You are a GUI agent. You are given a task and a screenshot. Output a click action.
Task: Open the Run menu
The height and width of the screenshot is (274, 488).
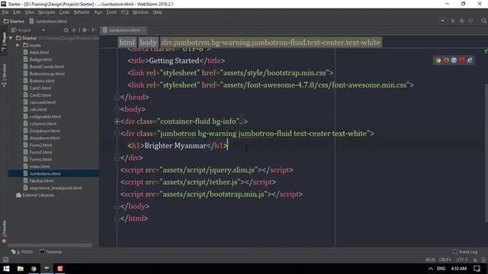[x=98, y=12]
